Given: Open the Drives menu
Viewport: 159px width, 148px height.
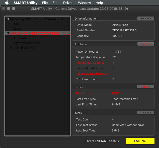Looking at the screenshot, I should pos(68,3).
